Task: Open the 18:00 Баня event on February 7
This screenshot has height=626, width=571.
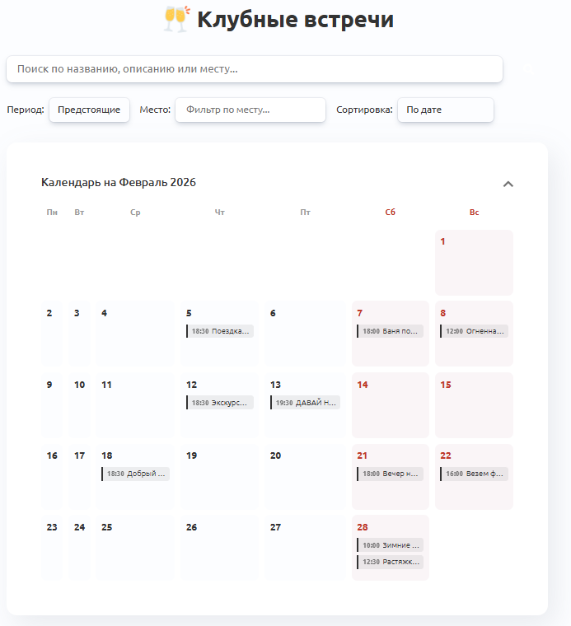Action: [391, 331]
